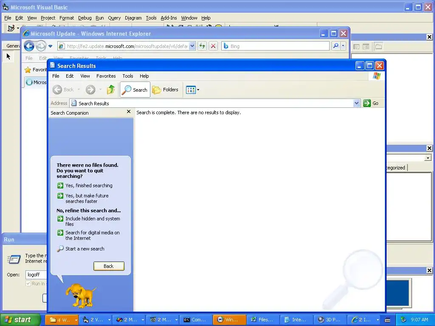This screenshot has width=435, height=326.
Task: Click the View Object icon in Project panel
Action: click(366, 47)
